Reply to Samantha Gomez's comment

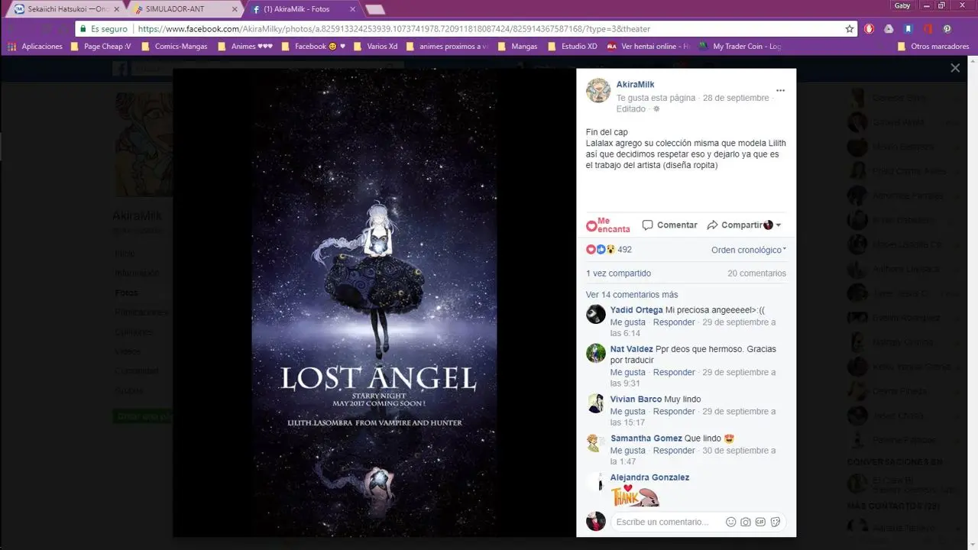pyautogui.click(x=674, y=451)
